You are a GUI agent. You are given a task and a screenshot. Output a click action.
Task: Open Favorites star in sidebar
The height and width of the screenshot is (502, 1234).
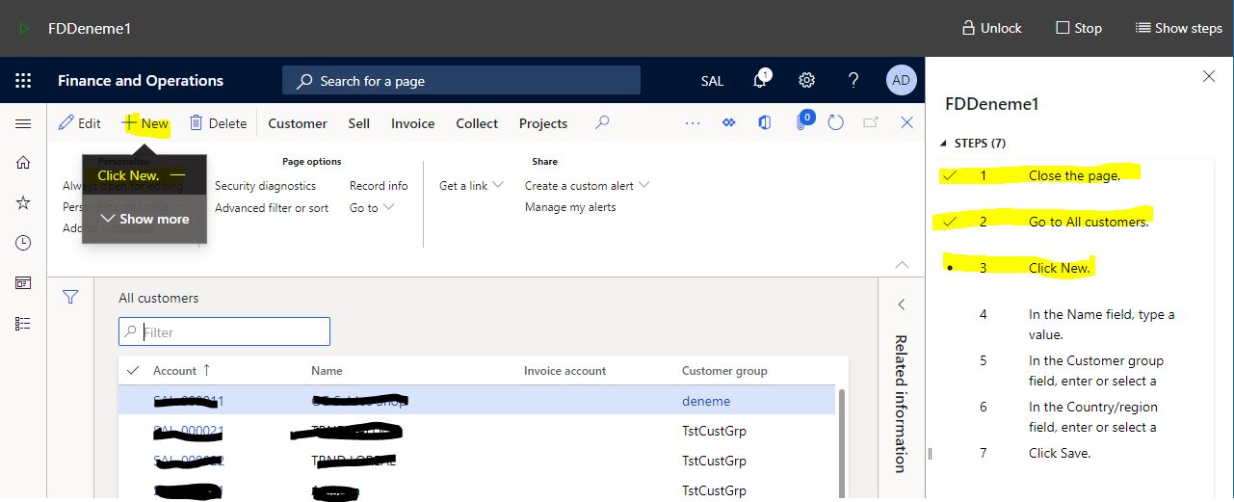(23, 202)
